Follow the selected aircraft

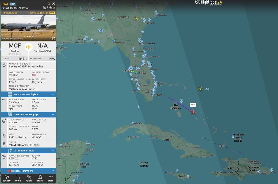29,178
